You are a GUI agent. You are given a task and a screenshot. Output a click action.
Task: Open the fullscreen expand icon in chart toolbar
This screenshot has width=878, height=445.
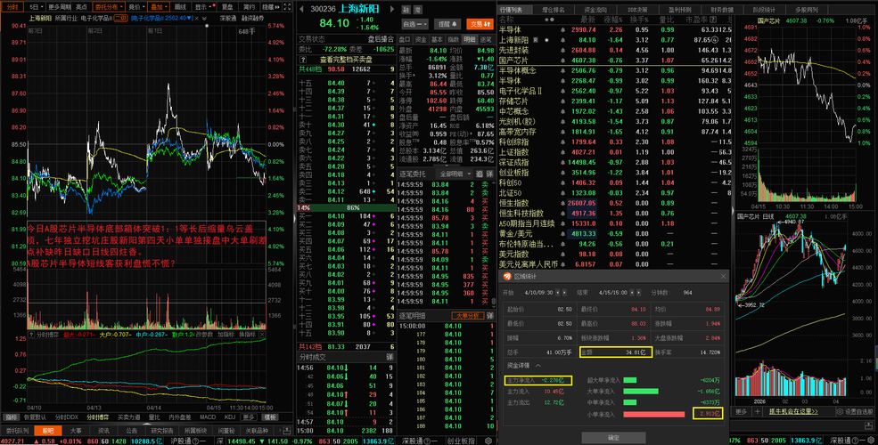(x=287, y=7)
